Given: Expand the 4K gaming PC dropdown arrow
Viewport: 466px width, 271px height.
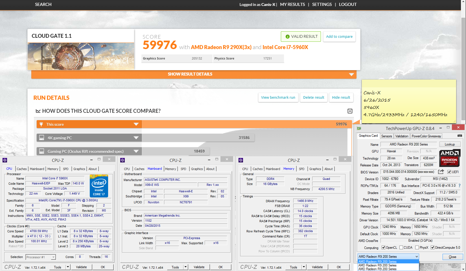Looking at the screenshot, I should coord(136,138).
